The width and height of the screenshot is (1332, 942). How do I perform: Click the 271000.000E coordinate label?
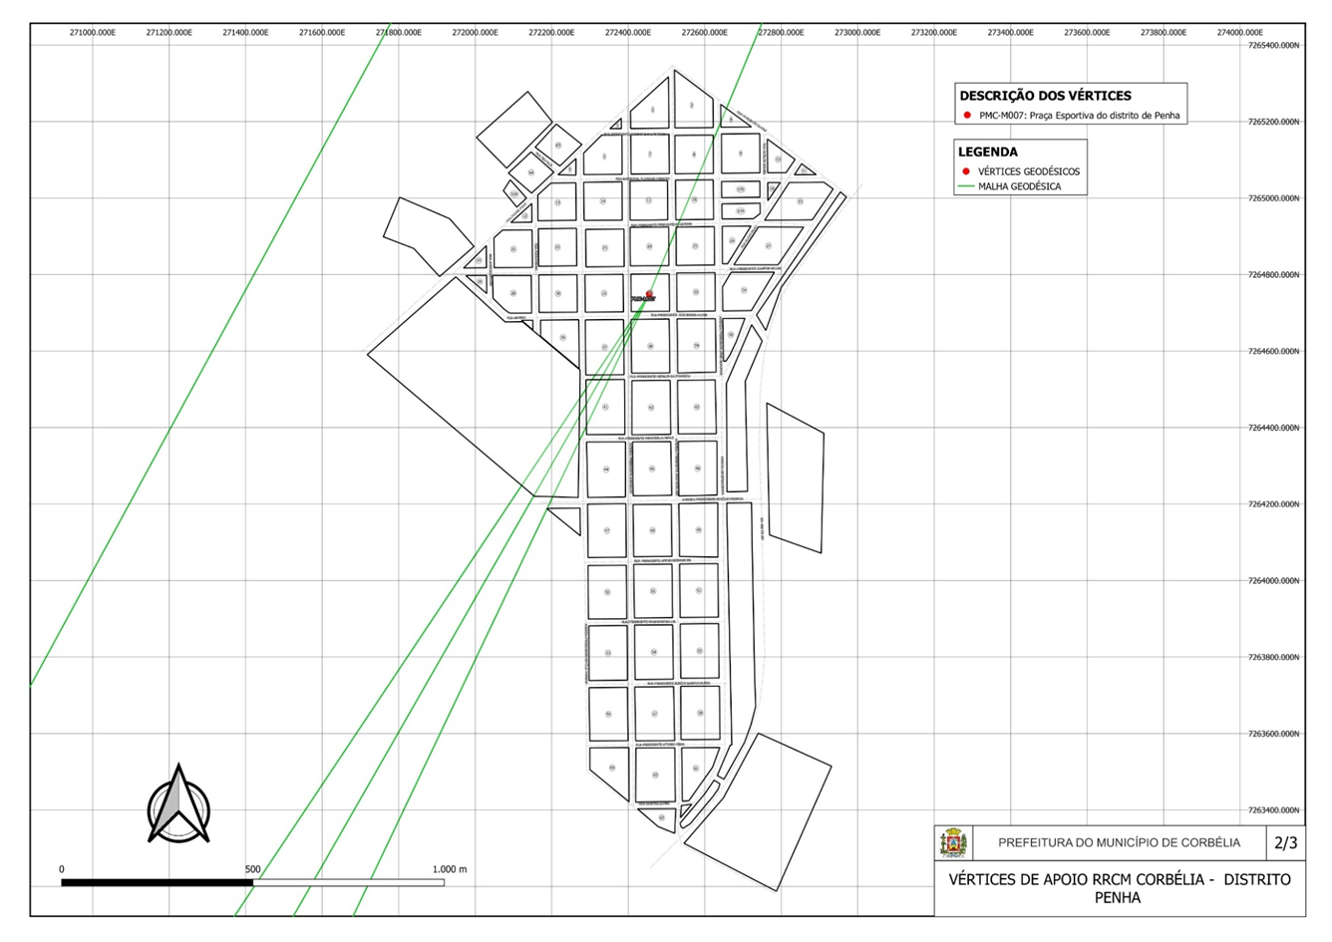click(92, 33)
